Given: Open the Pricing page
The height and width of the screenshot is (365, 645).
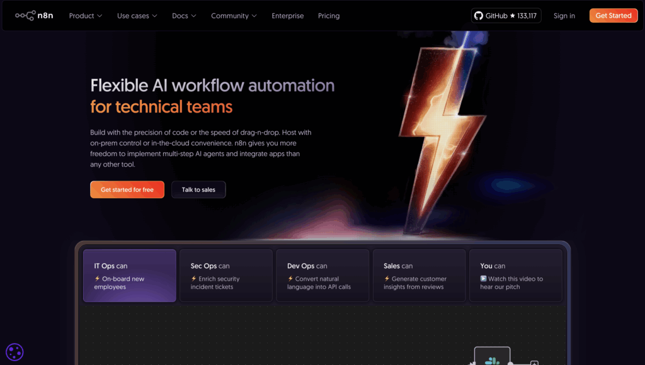Looking at the screenshot, I should 329,16.
